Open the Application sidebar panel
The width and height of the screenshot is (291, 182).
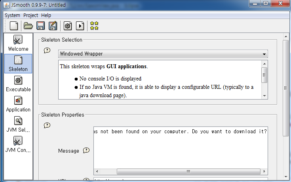click(18, 104)
